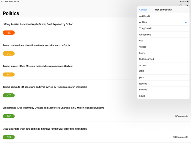Choose the news subreddit row

click(163, 96)
